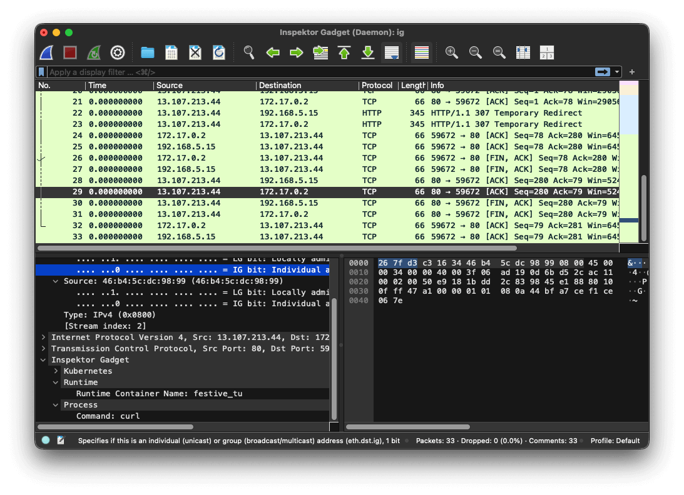This screenshot has height=495, width=684.
Task: Sort packets by the Protocol column header
Action: 377,86
